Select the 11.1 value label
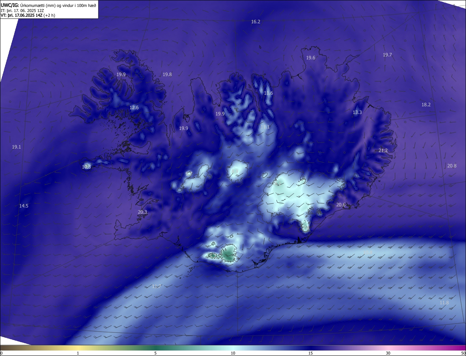466x356 pixels. click(x=265, y=127)
